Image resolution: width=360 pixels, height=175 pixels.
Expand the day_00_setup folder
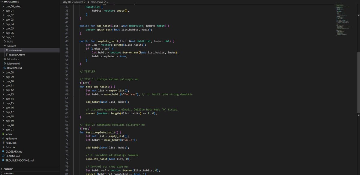[3, 6]
